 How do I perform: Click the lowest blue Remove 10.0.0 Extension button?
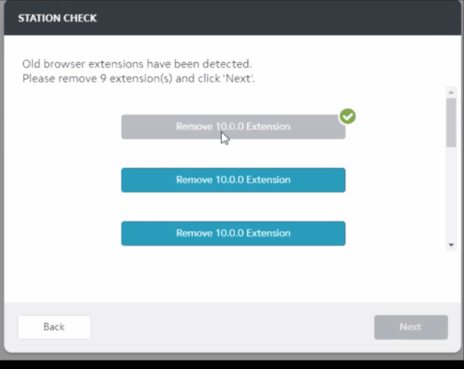tap(233, 234)
